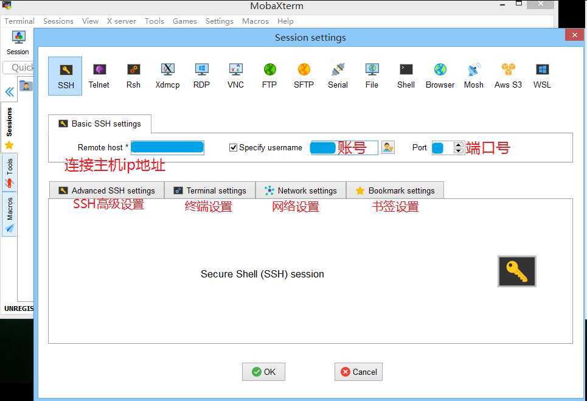Select the File session type
This screenshot has width=587, height=401.
(372, 76)
